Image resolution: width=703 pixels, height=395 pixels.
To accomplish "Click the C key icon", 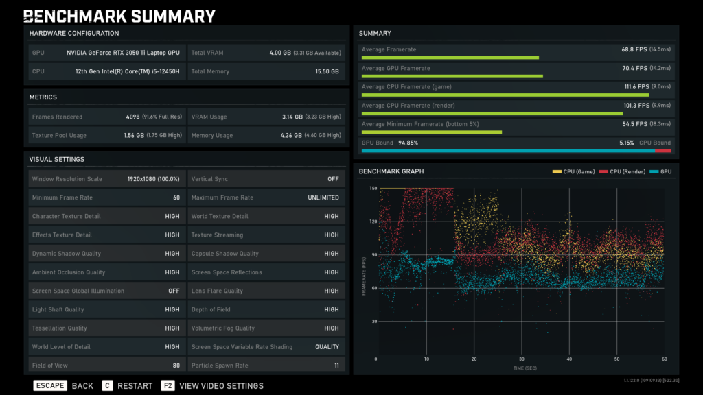I will pos(107,385).
